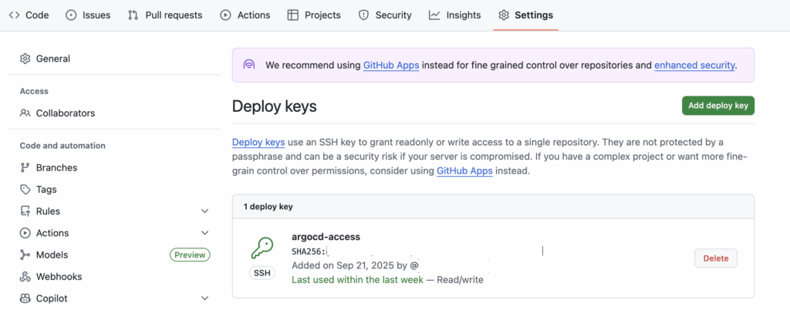Delete the argocd-access deploy key
The image size is (790, 314).
pos(715,258)
